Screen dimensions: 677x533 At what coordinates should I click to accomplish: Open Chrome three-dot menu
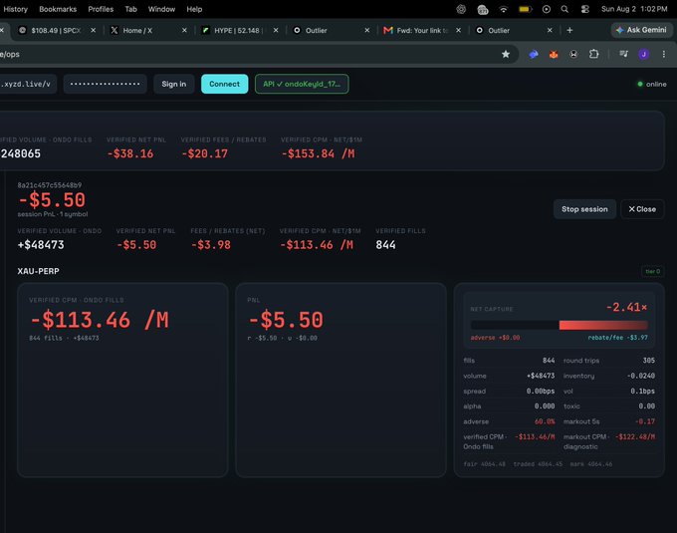[664, 54]
